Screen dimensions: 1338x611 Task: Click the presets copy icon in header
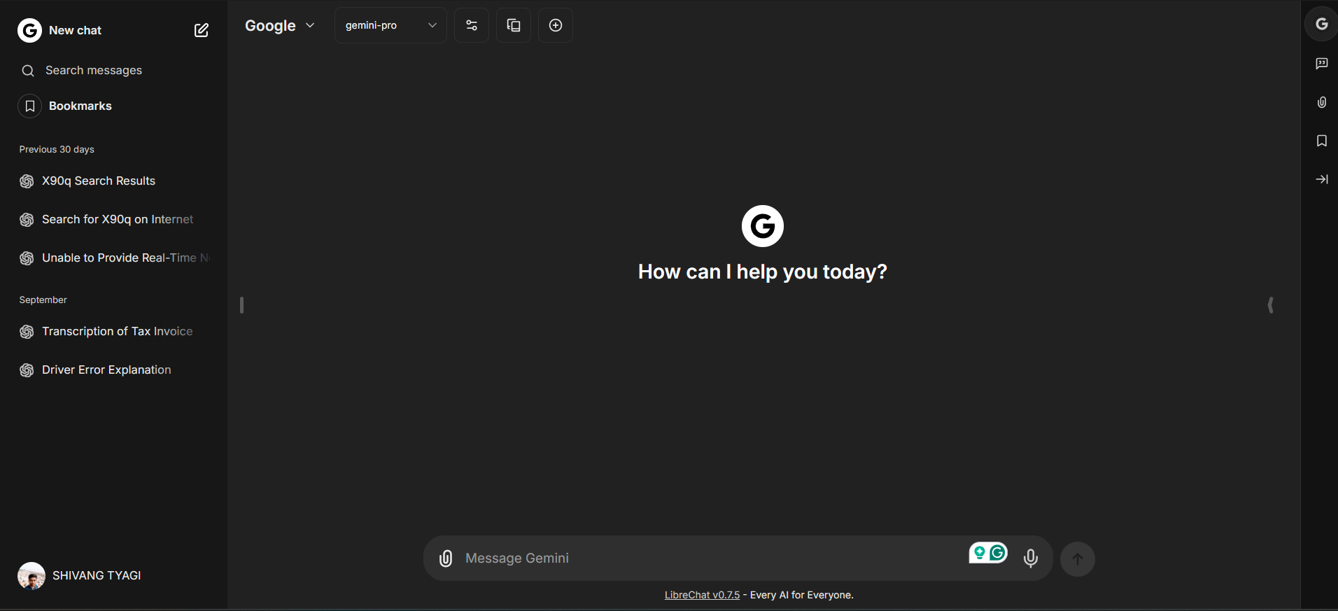514,25
